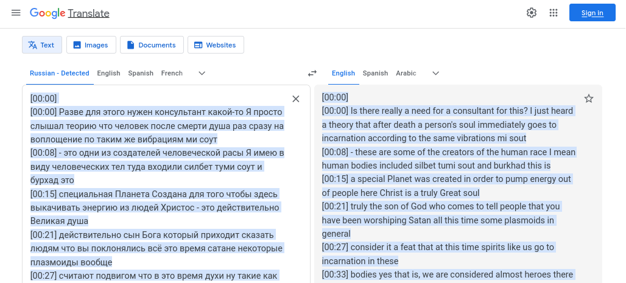Switch to the Images translation mode

point(91,45)
